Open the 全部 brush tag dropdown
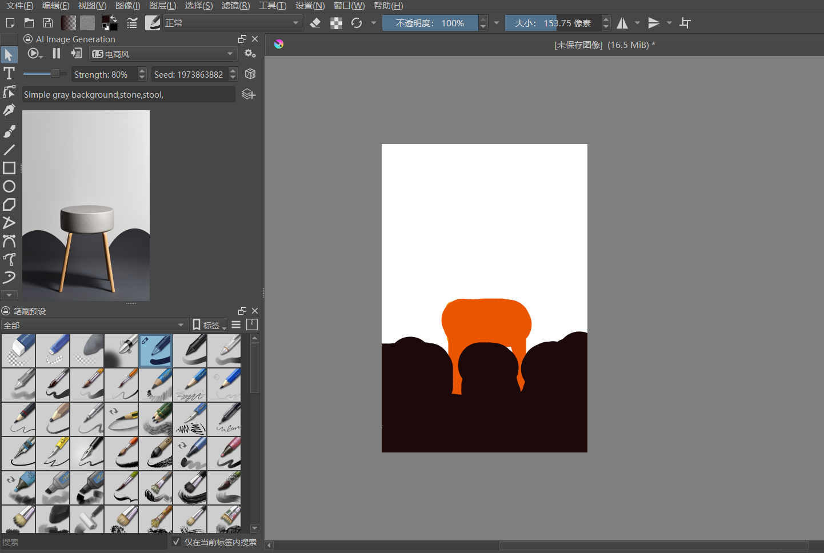Screen dimensions: 824x553 (x=94, y=325)
